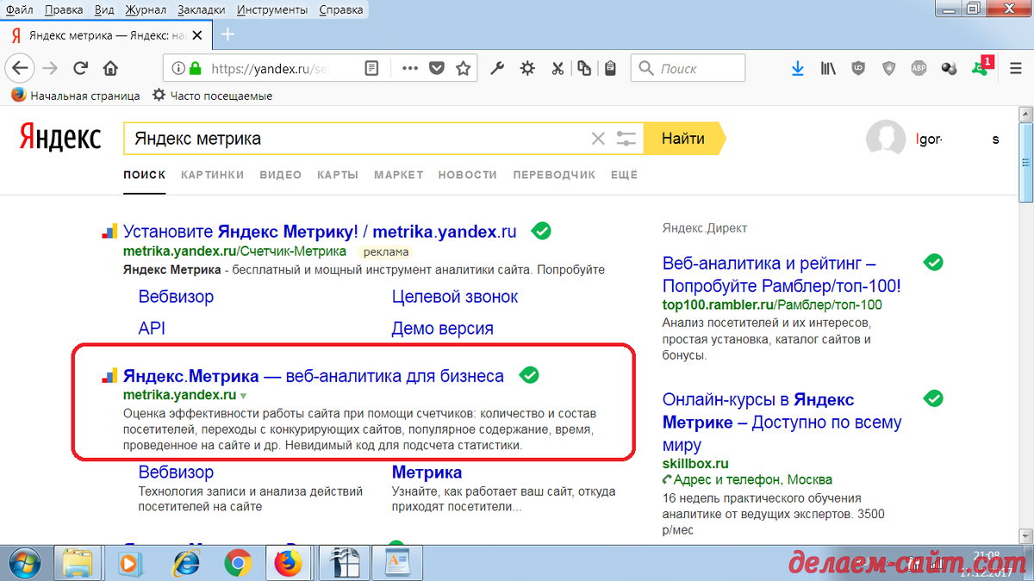Expand the Ещё search categories
The image size is (1034, 581).
[x=624, y=175]
